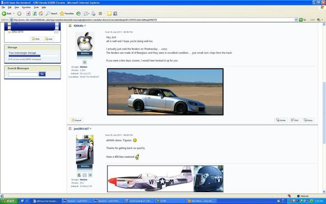
Task: Switch to the New Memo Lotus Notes taskbar item
Action: click(201, 201)
